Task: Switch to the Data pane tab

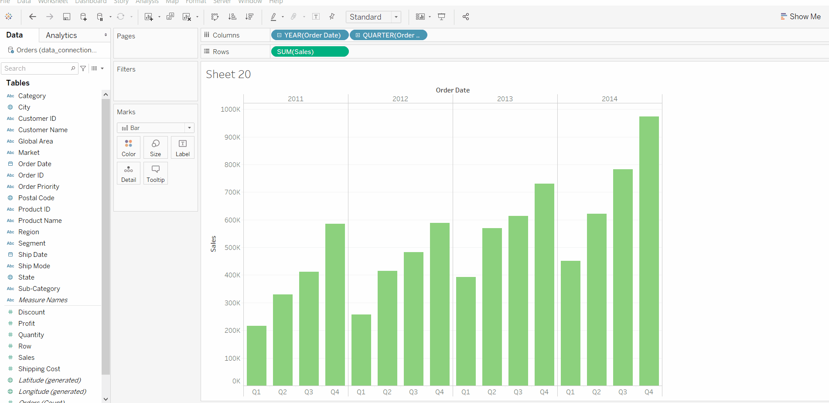Action: coord(14,35)
